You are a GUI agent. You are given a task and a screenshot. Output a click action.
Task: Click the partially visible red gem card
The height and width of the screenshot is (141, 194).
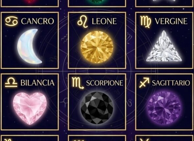tap(30, 3)
